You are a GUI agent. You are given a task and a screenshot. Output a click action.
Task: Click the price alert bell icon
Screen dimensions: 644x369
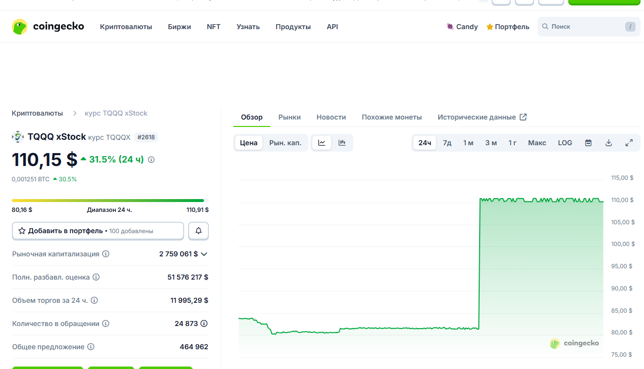(x=198, y=231)
